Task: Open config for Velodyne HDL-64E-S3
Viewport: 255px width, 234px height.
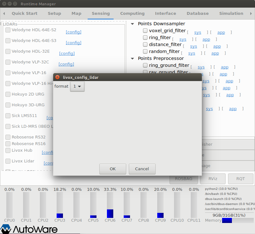Action: 73,43
